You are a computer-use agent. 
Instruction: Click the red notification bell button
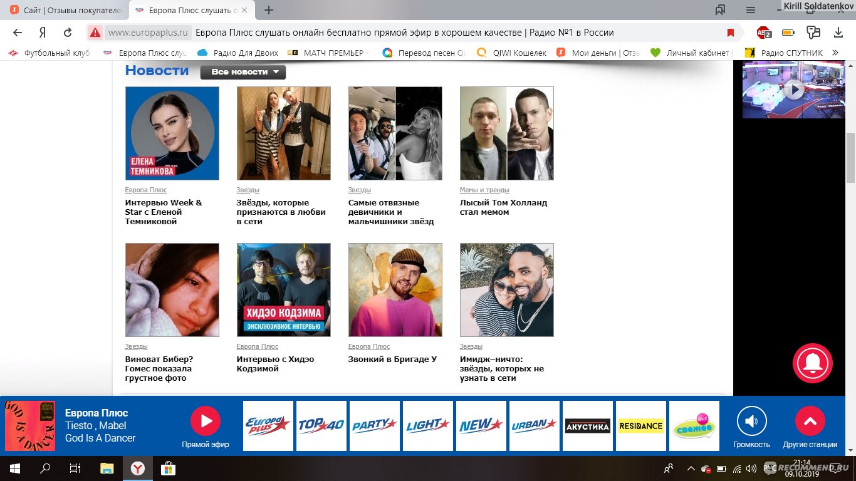812,363
